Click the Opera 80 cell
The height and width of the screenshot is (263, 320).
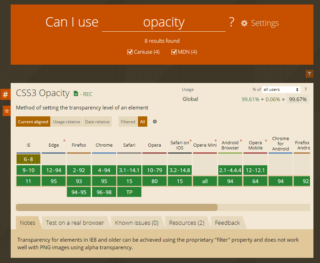(x=154, y=181)
